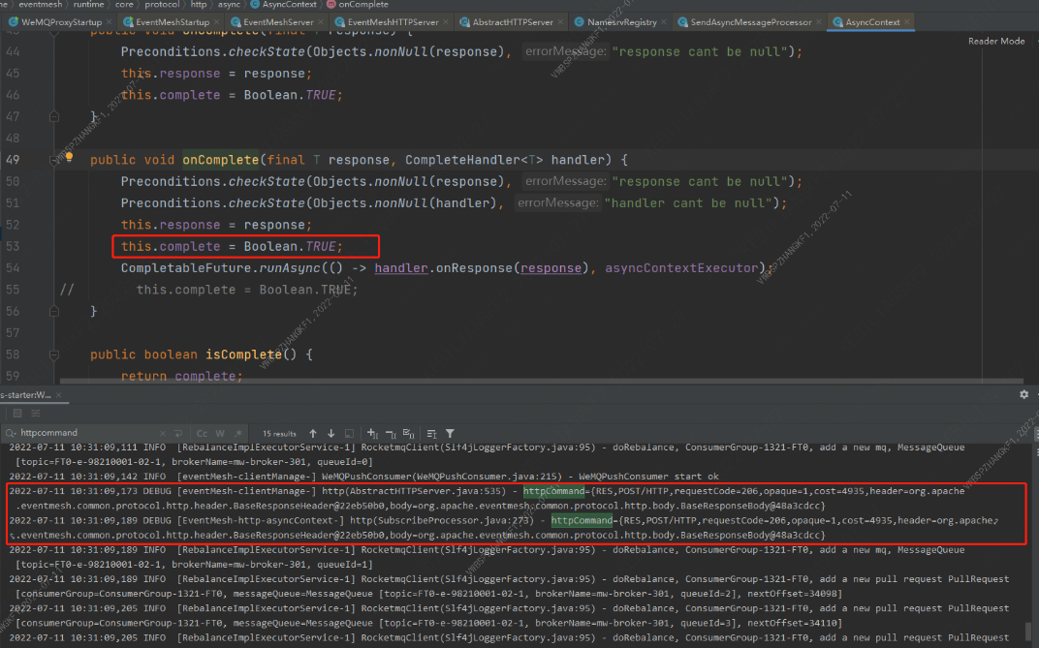Screen dimensions: 1039x648
Task: Click the table layout icon in console toolbar
Action: tap(17, 413)
